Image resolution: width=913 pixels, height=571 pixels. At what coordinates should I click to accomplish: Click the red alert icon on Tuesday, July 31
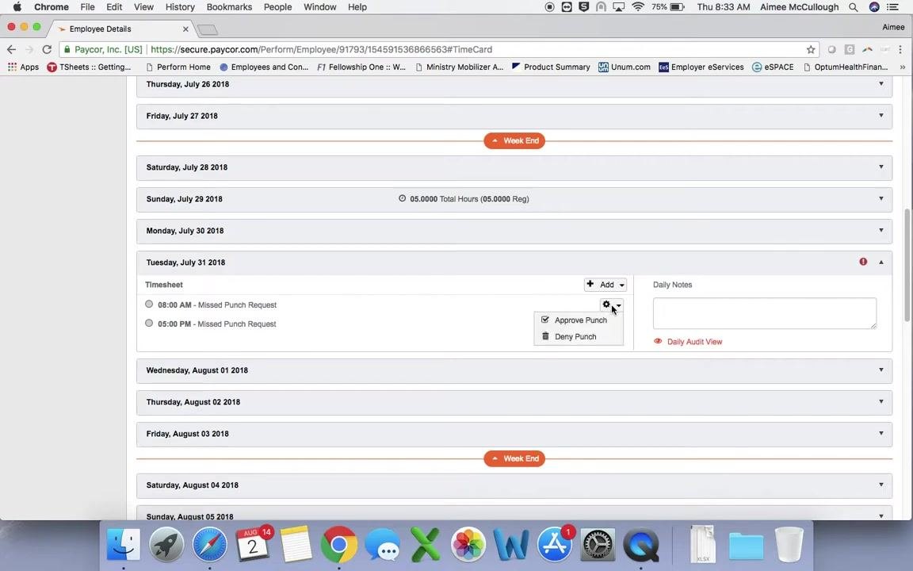(x=863, y=262)
